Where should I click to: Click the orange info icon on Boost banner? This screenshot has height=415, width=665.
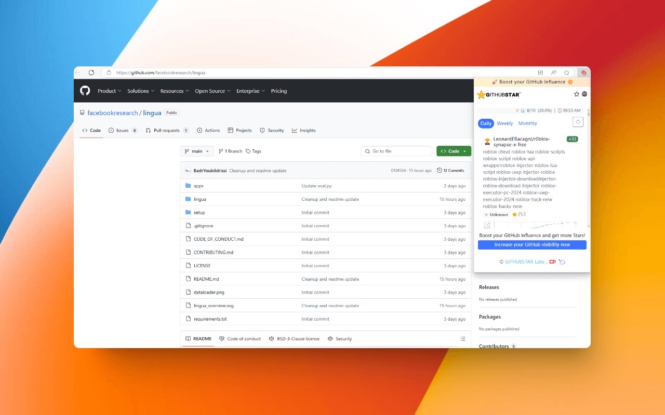(570, 82)
